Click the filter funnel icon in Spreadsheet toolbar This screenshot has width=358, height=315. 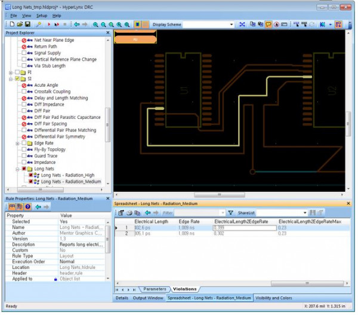coord(230,212)
